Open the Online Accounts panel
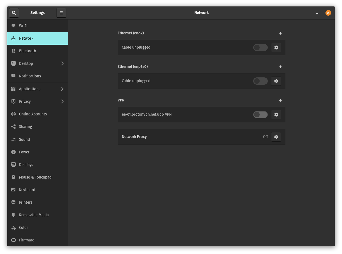The image size is (342, 254). click(x=38, y=114)
